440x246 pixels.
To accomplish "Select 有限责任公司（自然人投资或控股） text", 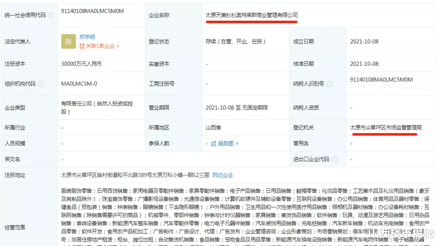I will pos(97,108).
